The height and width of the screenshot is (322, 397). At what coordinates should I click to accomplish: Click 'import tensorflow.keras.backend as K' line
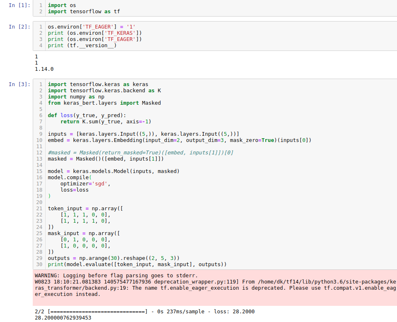(x=104, y=91)
